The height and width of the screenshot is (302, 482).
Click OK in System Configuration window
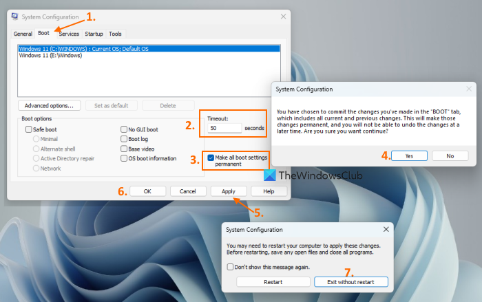click(x=147, y=191)
